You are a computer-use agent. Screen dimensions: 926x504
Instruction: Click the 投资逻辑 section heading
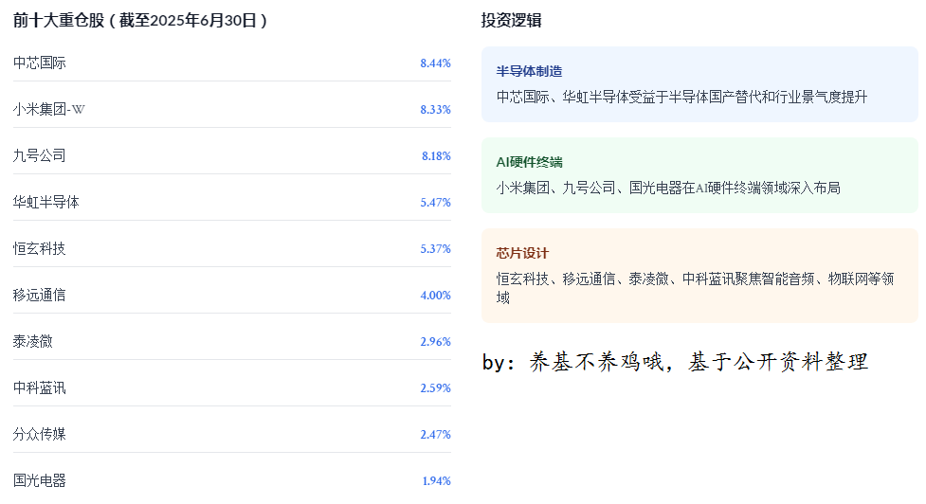512,21
